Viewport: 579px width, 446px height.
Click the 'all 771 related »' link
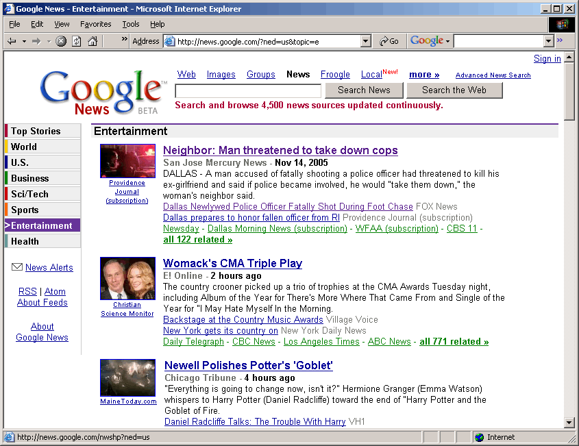coord(454,341)
